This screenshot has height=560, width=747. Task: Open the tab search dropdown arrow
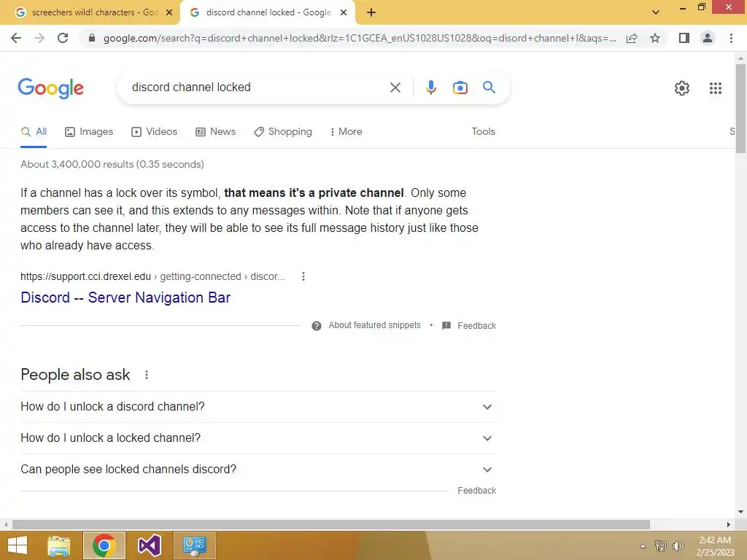click(656, 12)
